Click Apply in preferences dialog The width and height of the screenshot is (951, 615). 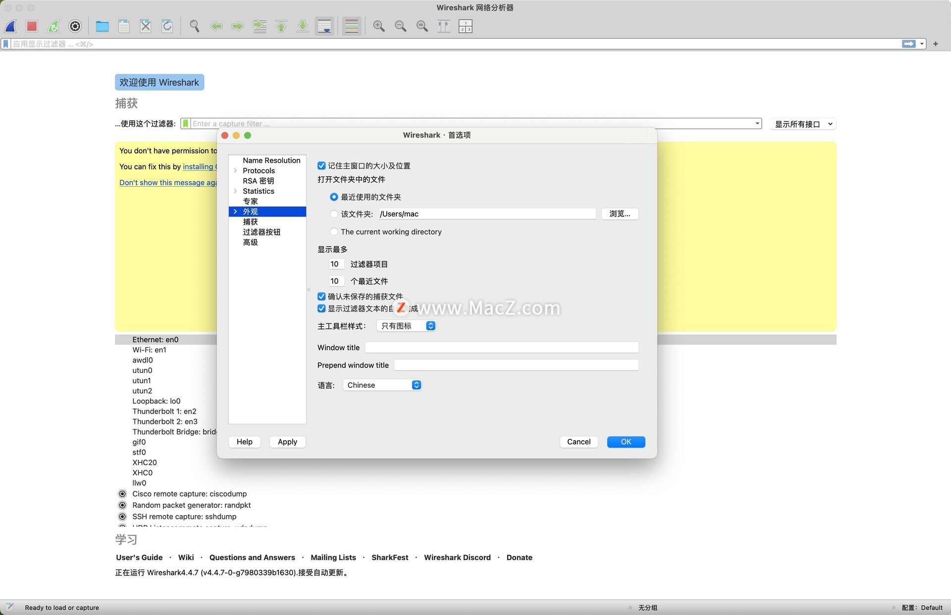[288, 442]
